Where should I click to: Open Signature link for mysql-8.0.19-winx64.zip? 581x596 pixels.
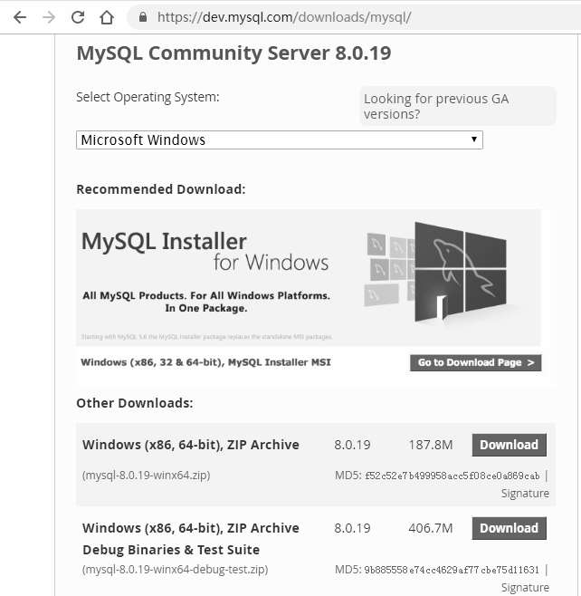tap(525, 493)
